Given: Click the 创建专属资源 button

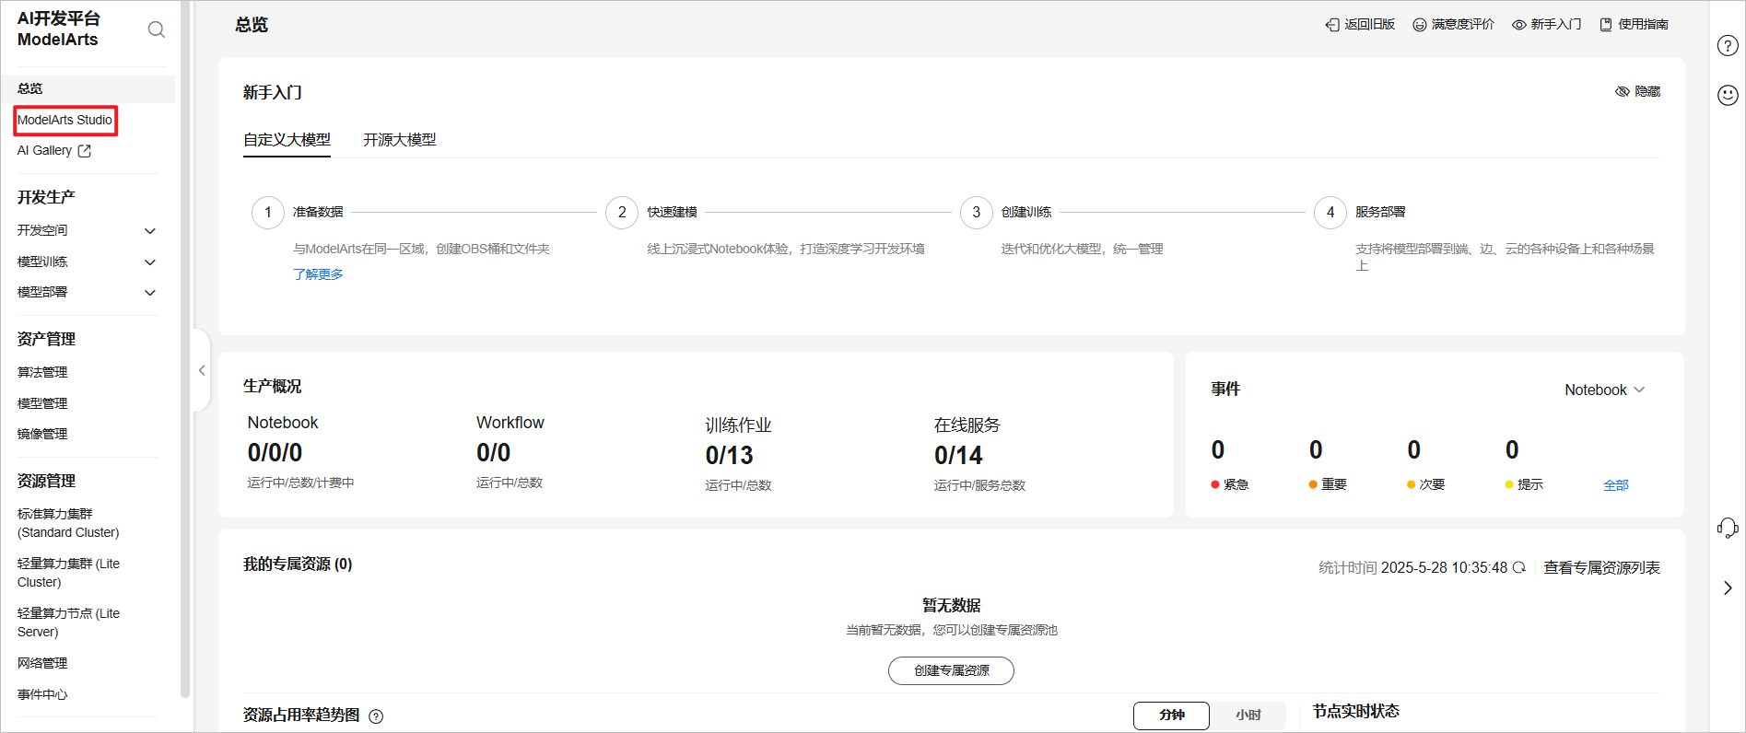Looking at the screenshot, I should pyautogui.click(x=951, y=670).
